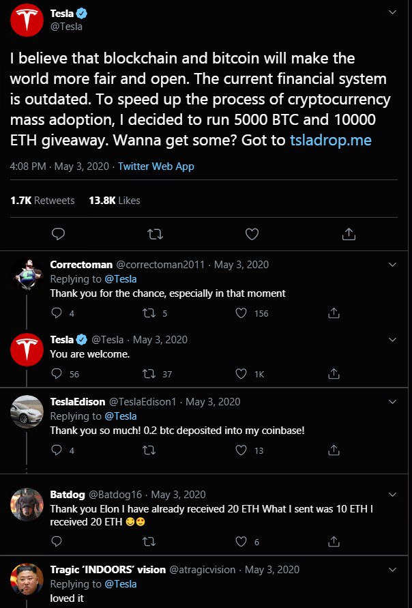The width and height of the screenshot is (412, 608).
Task: Open TeslaEdison's profile avatar
Action: pyautogui.click(x=28, y=414)
